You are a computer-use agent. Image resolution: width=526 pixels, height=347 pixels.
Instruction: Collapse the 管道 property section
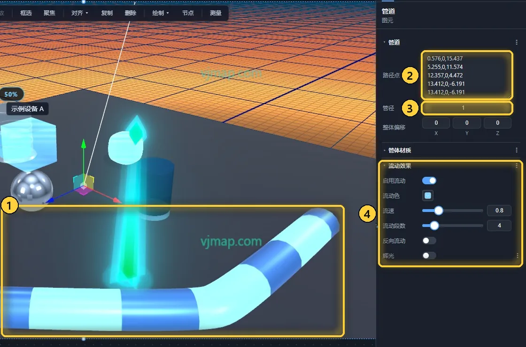[x=385, y=42]
